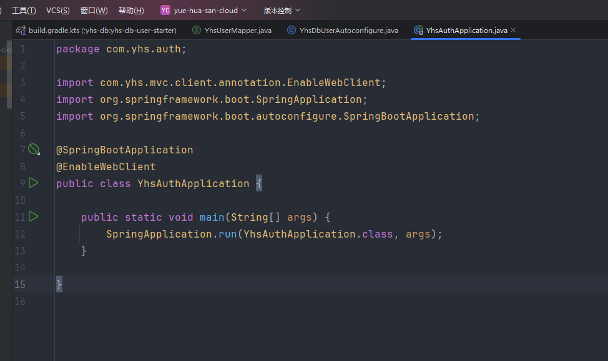The image size is (608, 361).
Task: Click the @SpringBootApplication annotation
Action: coord(124,150)
